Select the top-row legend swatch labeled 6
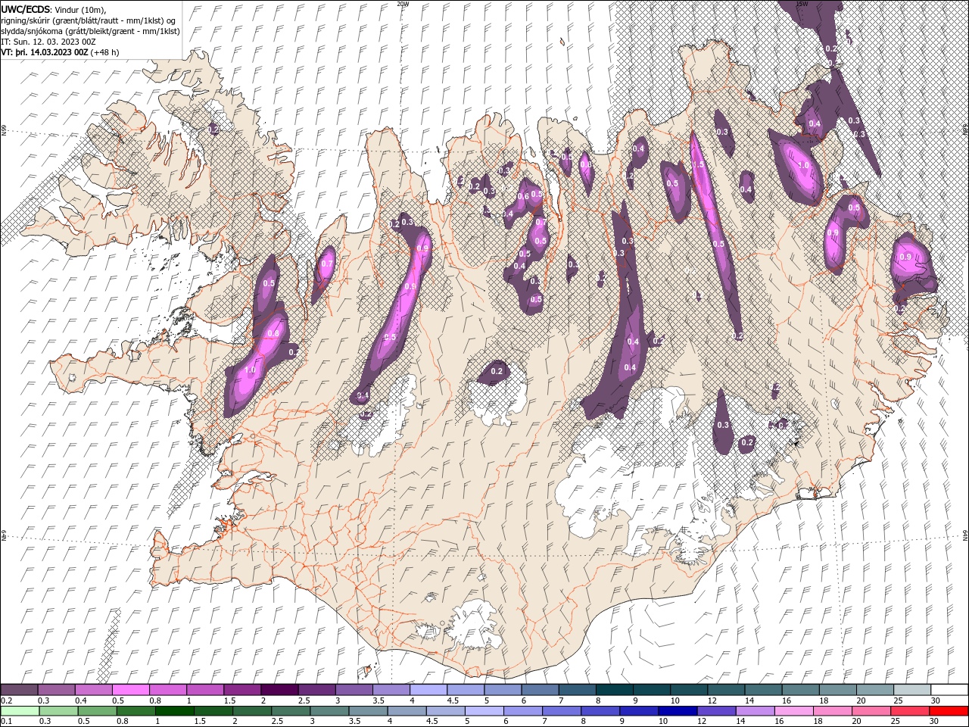 tap(541, 690)
